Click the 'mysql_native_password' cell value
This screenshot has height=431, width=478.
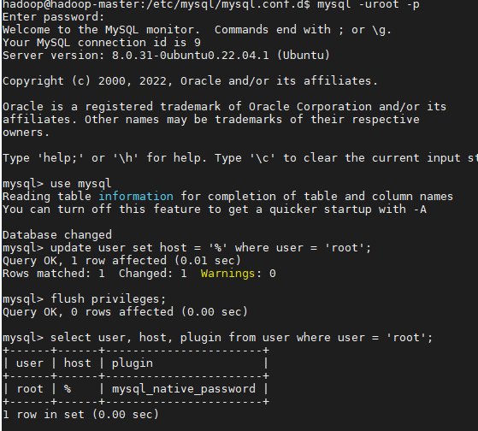[184, 389]
